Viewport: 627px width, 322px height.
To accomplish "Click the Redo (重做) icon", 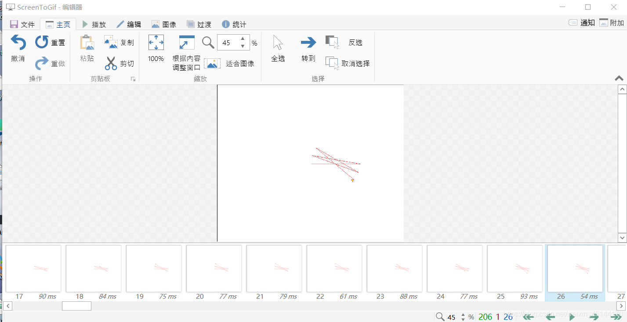I will [41, 64].
